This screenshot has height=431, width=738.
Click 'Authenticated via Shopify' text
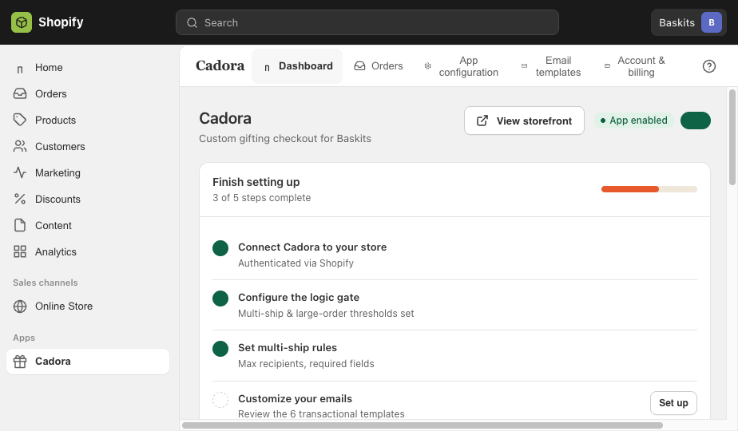(296, 263)
